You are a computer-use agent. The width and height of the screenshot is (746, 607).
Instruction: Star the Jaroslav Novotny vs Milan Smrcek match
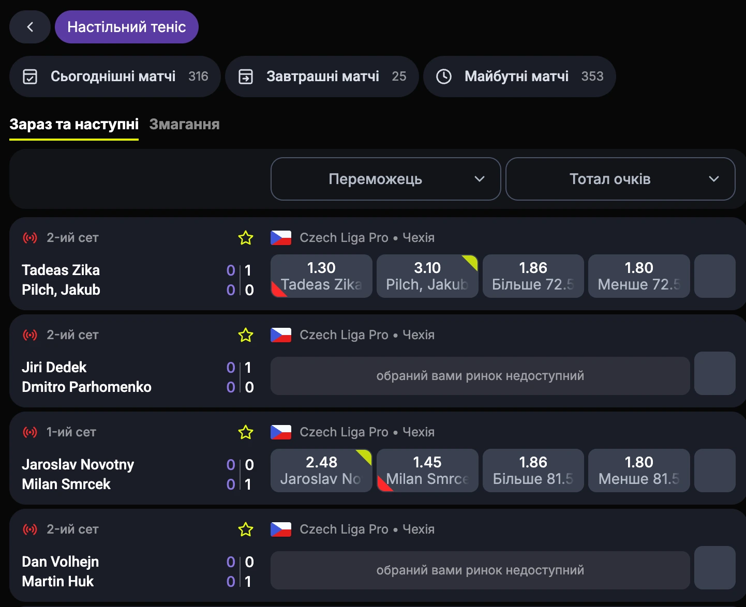tap(246, 432)
